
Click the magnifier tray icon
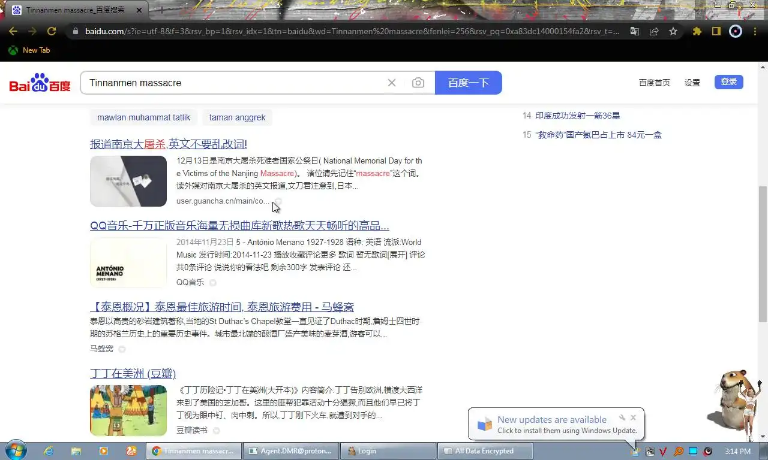click(x=679, y=452)
